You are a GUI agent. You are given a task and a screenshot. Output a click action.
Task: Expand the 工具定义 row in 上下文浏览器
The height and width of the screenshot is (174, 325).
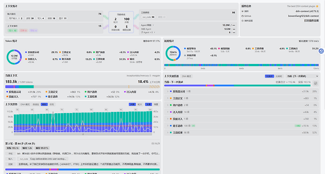pos(242,98)
